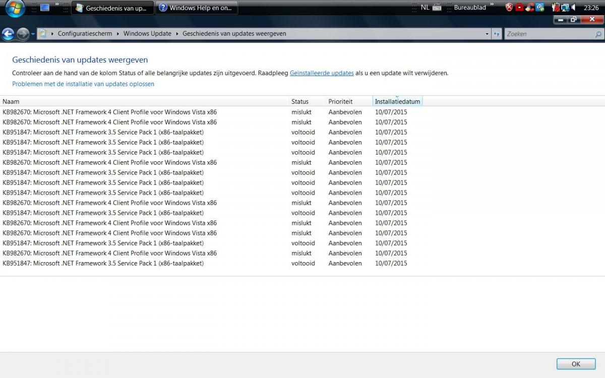Open the red security shield tray icon
This screenshot has width=605, height=378.
tap(510, 8)
